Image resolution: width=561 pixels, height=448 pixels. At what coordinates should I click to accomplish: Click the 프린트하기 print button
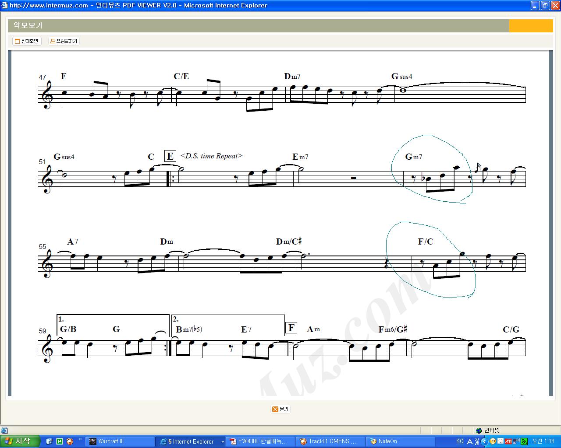(64, 41)
